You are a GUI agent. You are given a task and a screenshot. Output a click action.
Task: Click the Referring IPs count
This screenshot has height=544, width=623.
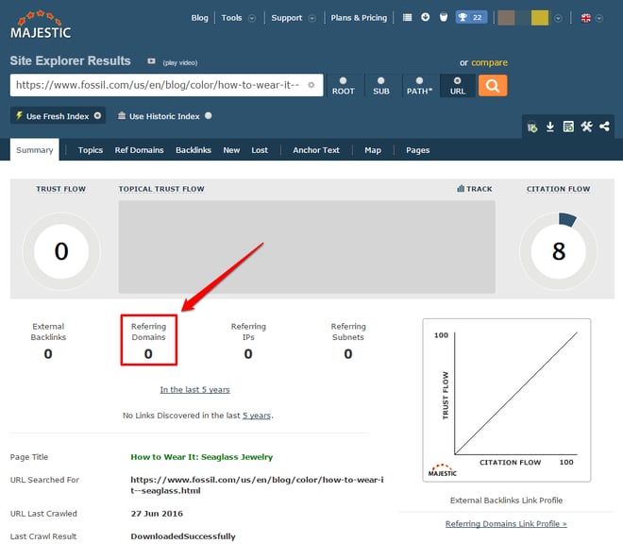click(248, 353)
